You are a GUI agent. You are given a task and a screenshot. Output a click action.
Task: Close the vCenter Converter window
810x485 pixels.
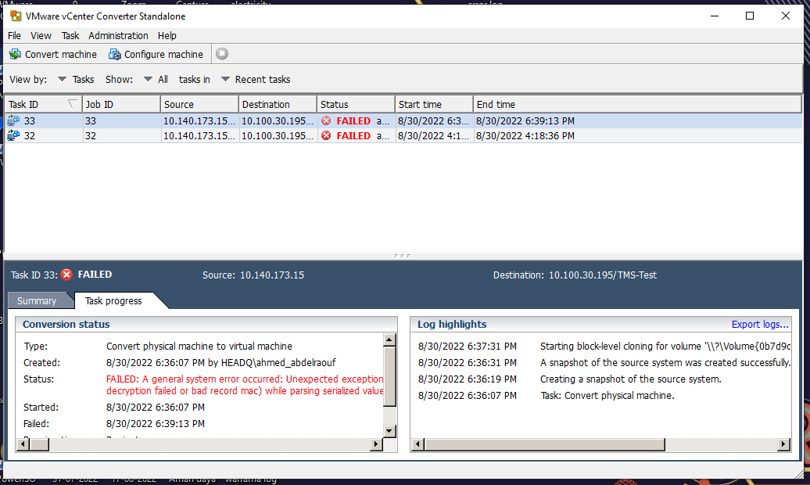tap(785, 16)
